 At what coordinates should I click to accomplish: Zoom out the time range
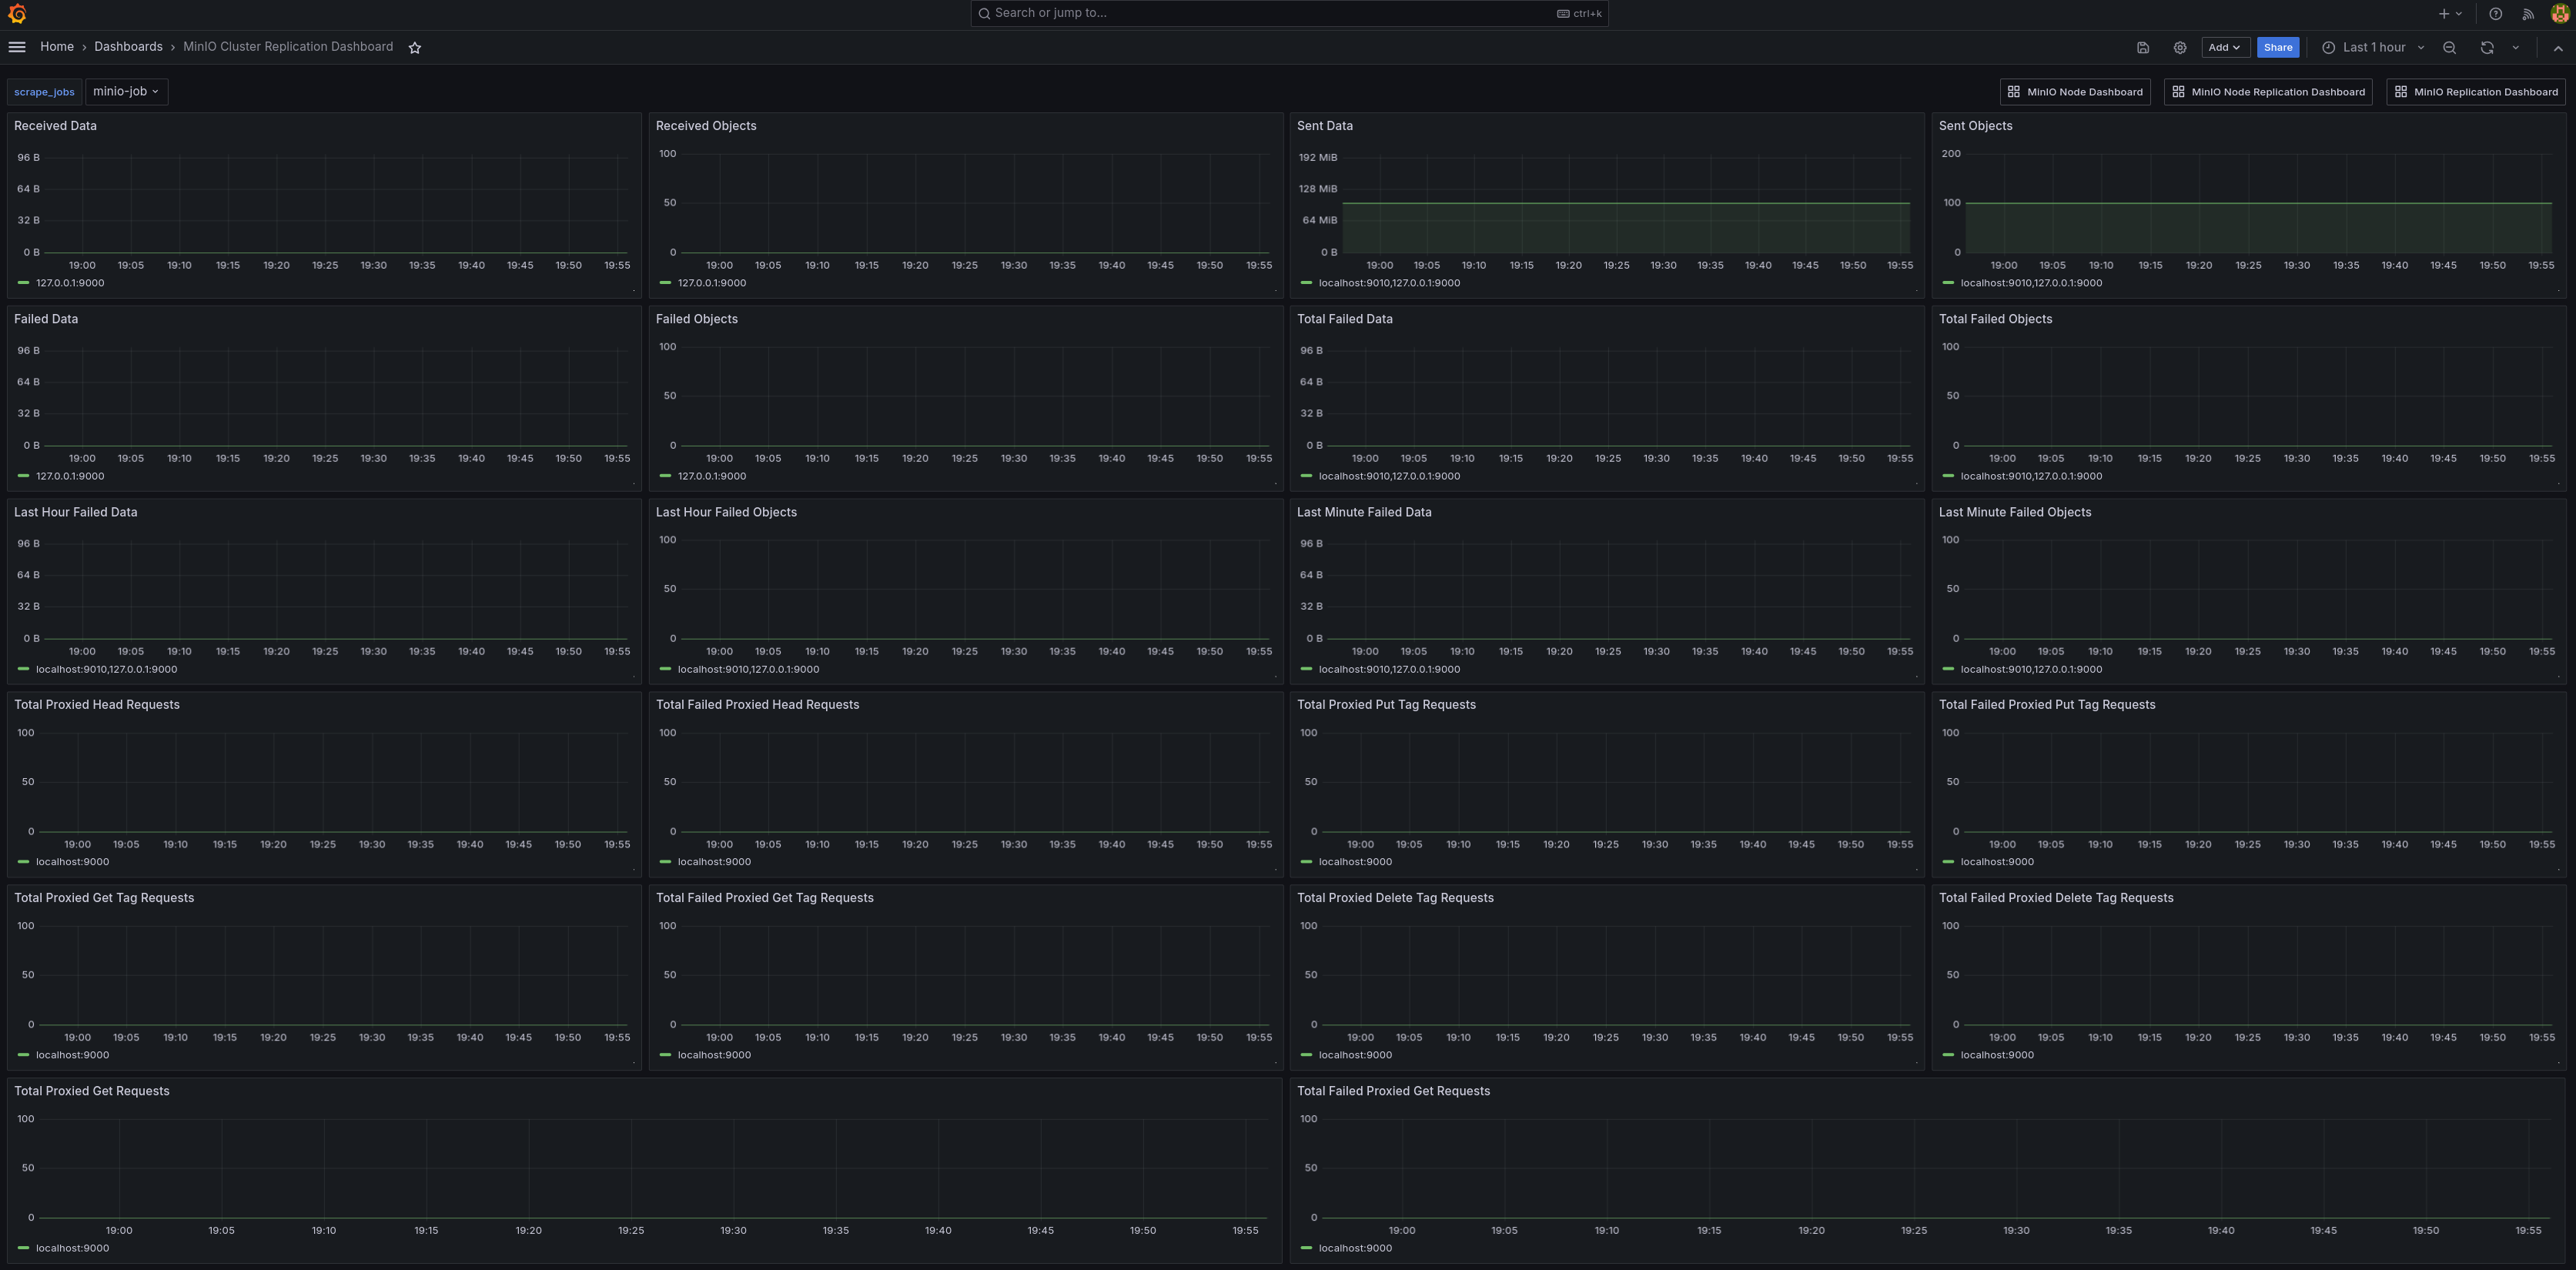[2449, 47]
